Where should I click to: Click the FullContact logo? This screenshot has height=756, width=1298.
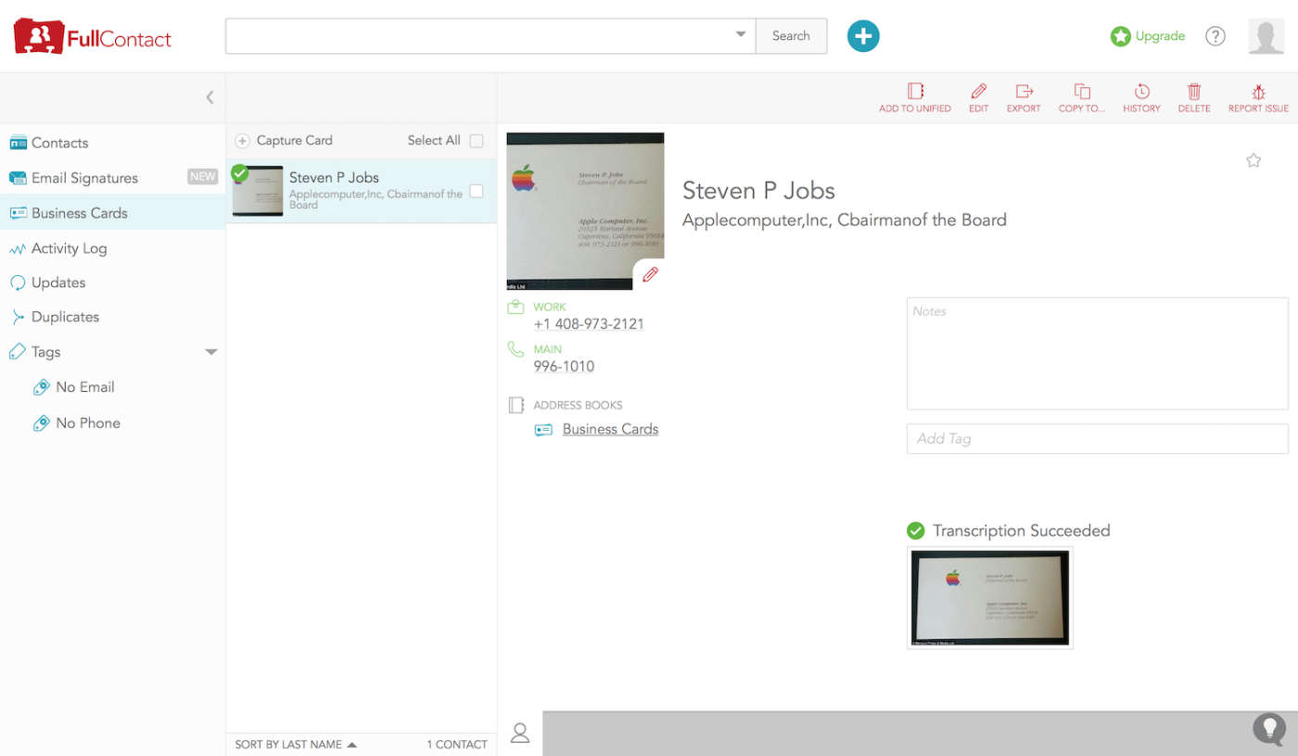point(93,36)
